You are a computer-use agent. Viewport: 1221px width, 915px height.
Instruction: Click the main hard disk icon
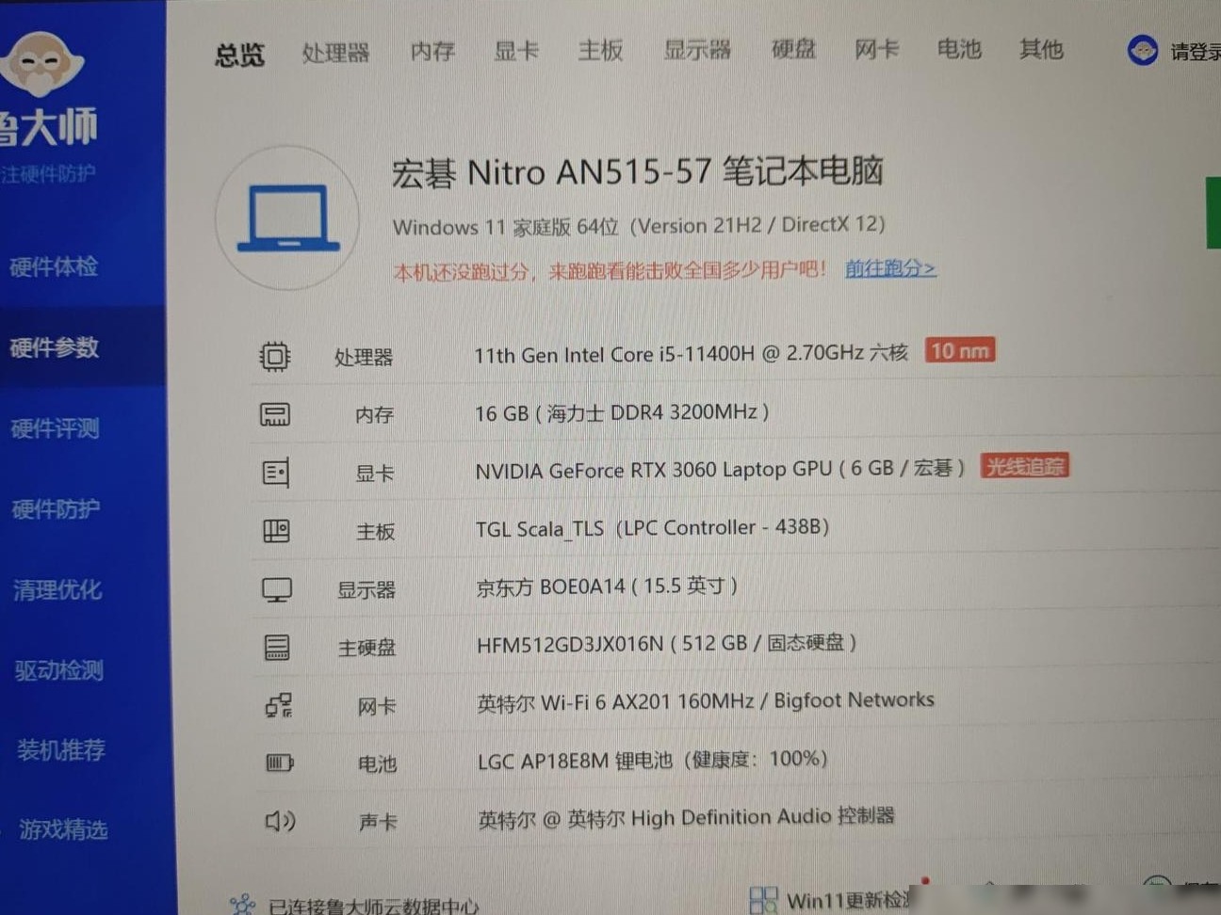pos(277,648)
